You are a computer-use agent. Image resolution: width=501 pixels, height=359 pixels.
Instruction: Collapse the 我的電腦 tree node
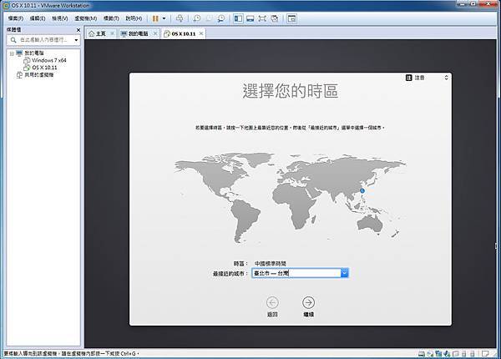[x=11, y=53]
